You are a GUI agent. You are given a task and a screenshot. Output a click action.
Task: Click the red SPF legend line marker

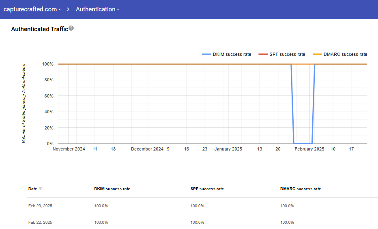263,54
